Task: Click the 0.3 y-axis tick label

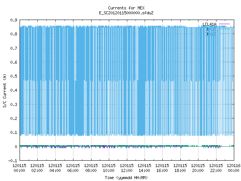Action: pyautogui.click(x=14, y=104)
